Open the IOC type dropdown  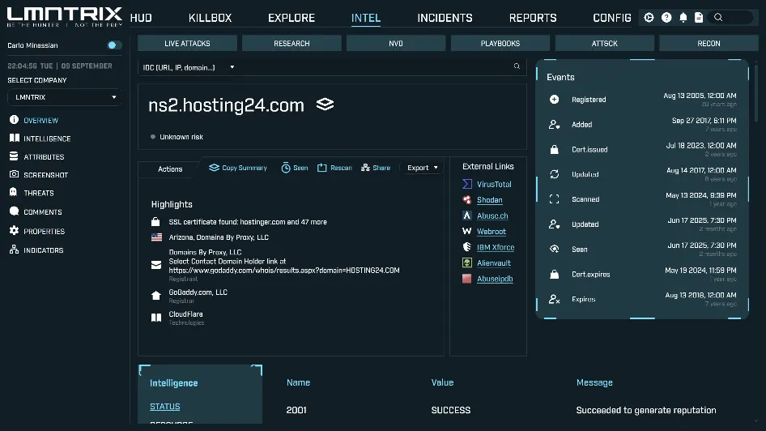(189, 67)
